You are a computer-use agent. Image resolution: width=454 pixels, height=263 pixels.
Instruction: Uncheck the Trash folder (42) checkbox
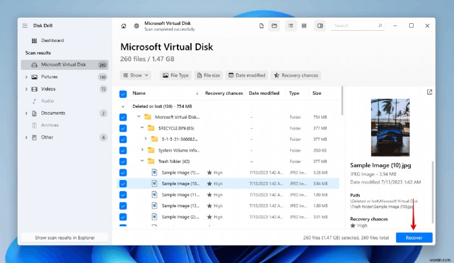point(123,161)
